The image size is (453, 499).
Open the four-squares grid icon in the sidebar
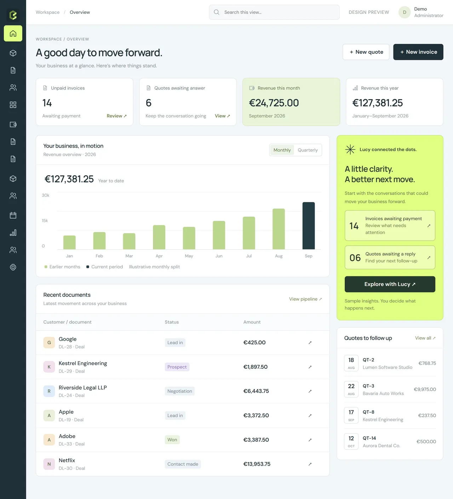point(13,105)
